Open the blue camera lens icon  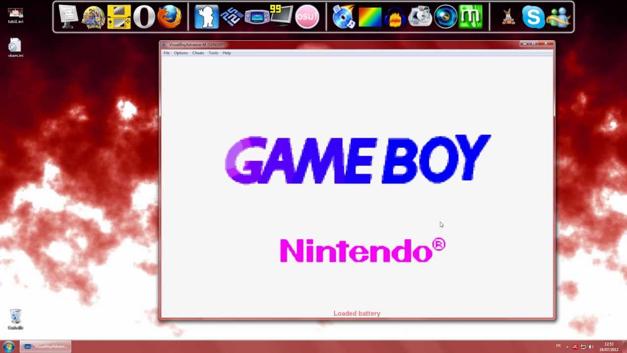(x=445, y=17)
